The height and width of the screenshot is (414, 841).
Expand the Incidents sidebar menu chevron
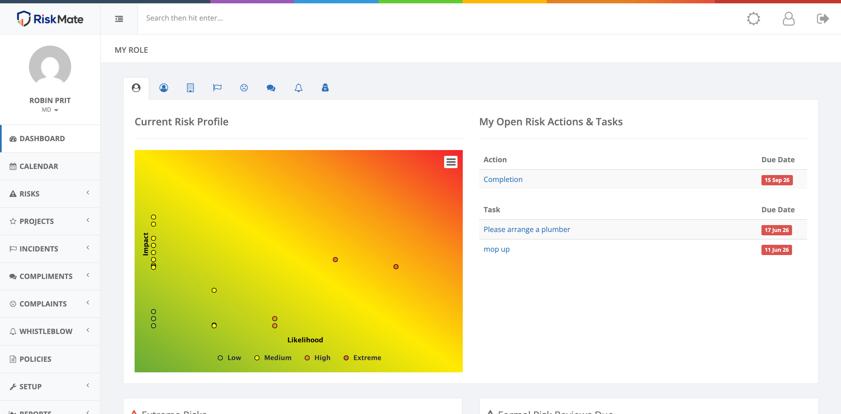[x=88, y=248]
